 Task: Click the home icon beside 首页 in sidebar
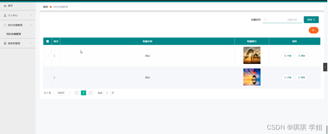pos(5,6)
